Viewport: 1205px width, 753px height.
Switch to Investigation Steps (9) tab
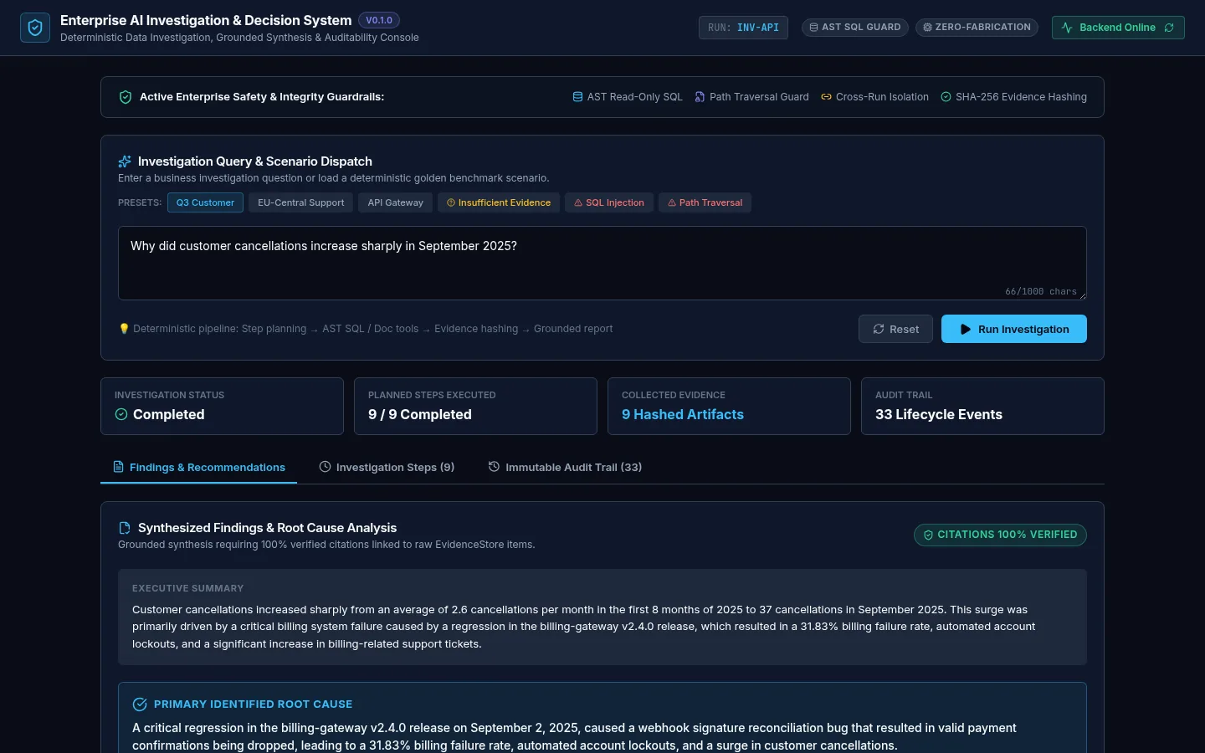pos(387,467)
